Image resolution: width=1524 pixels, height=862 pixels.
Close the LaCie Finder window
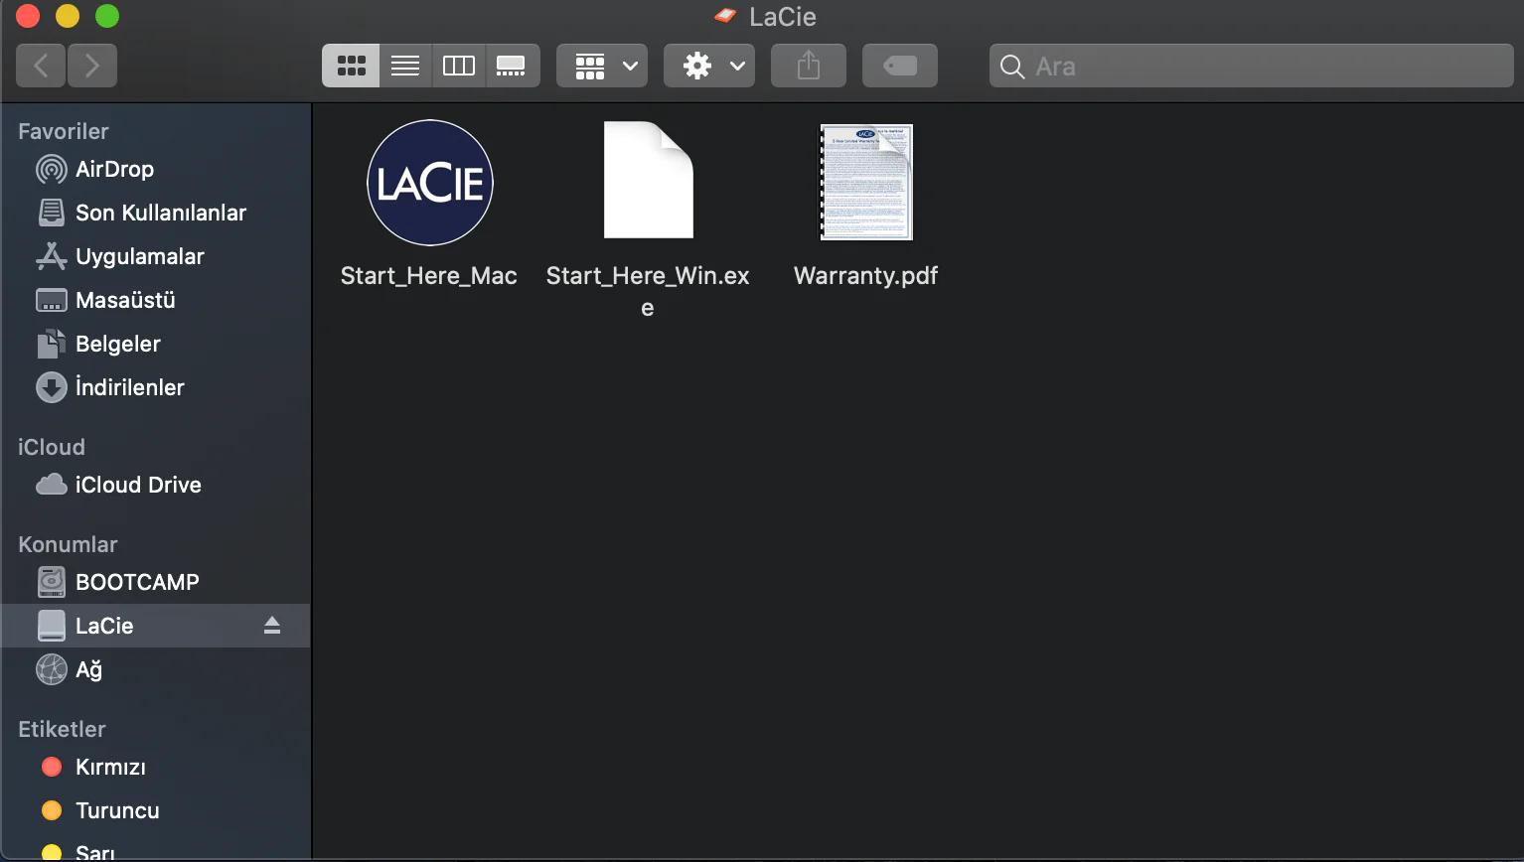28,16
